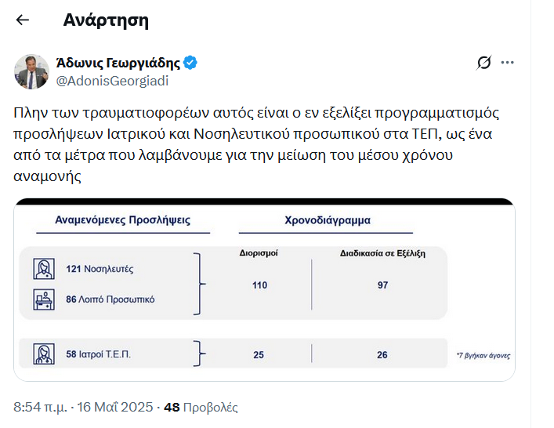This screenshot has width=554, height=428.
Task: Click the 121 Νοσηλευτές label in image
Action: [x=100, y=269]
